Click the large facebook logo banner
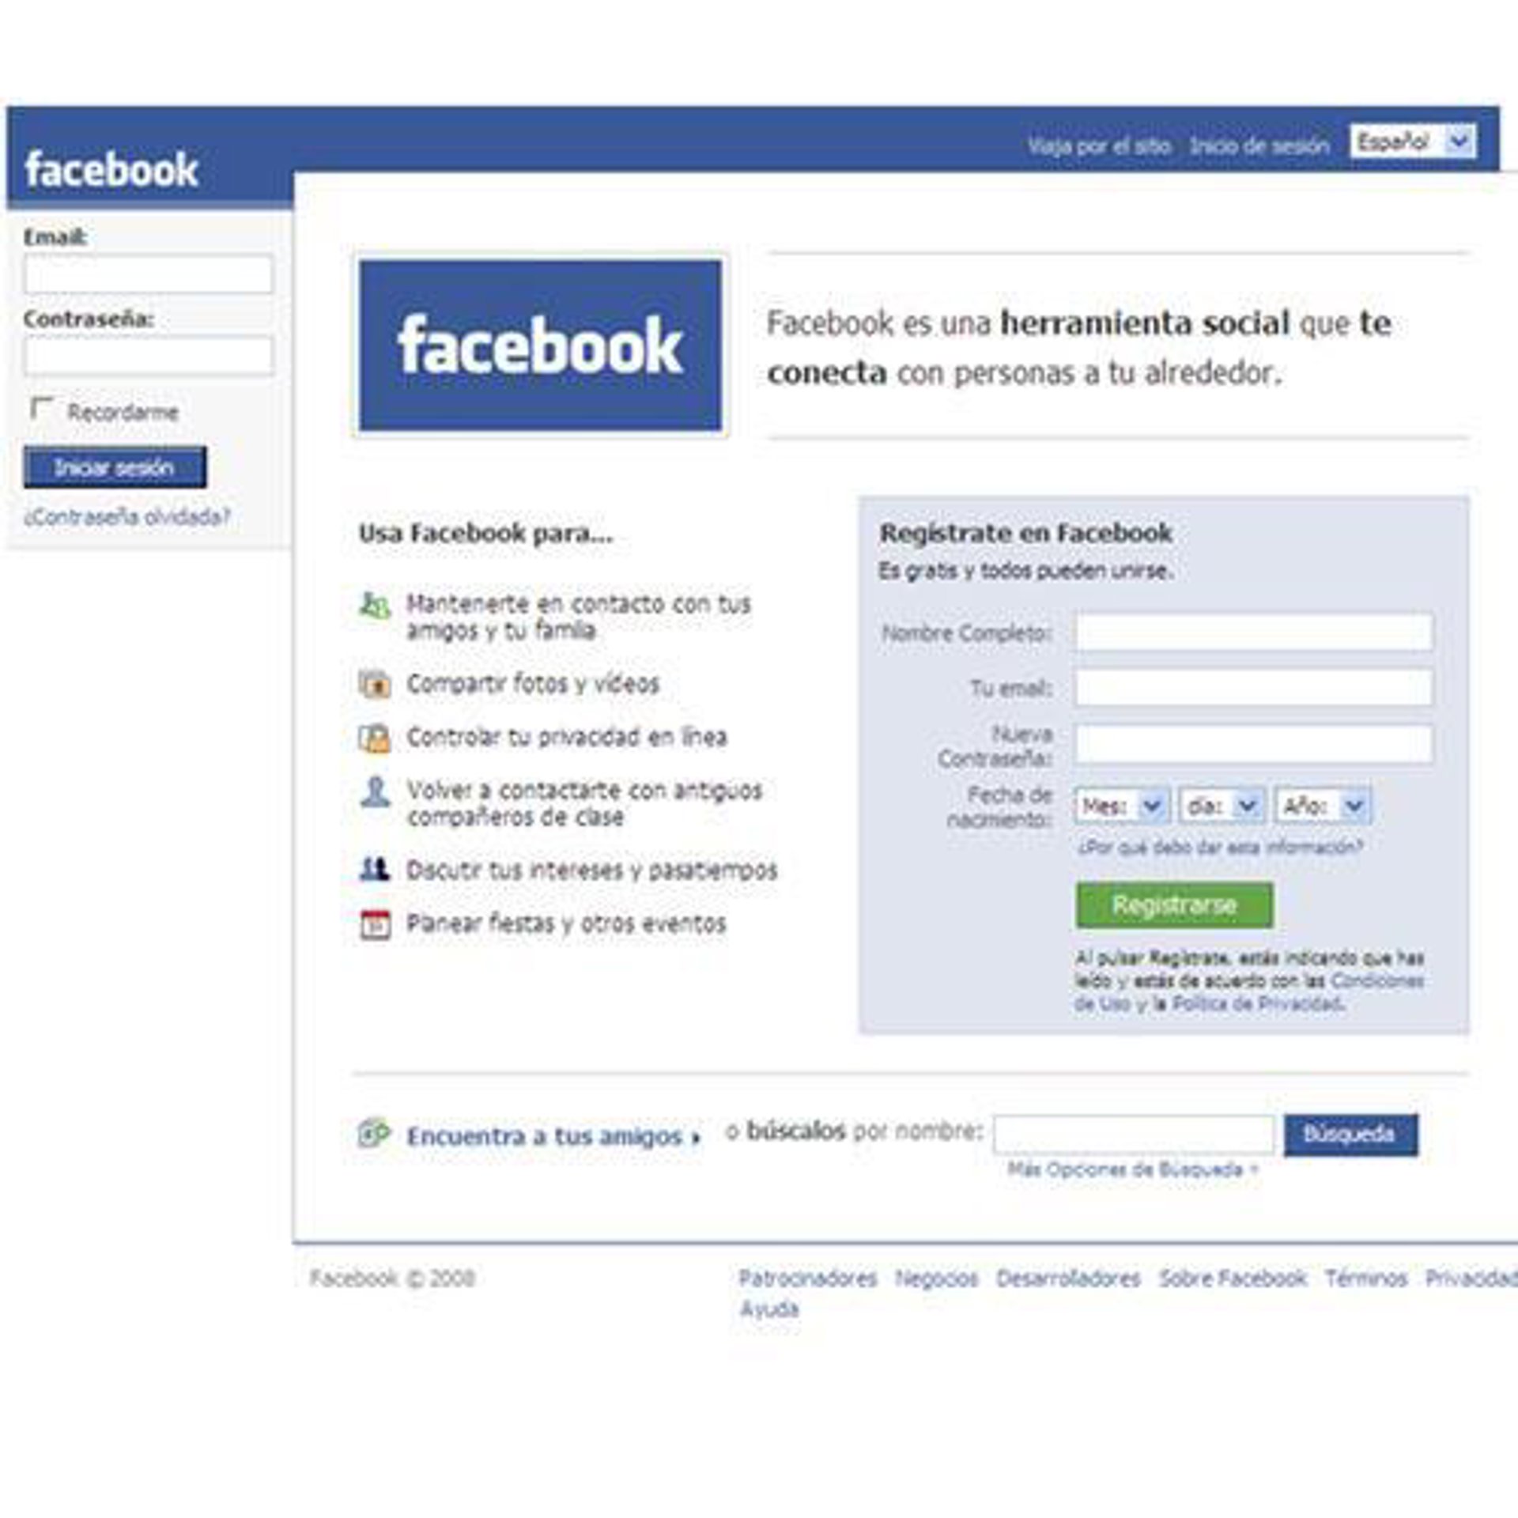 [x=540, y=346]
